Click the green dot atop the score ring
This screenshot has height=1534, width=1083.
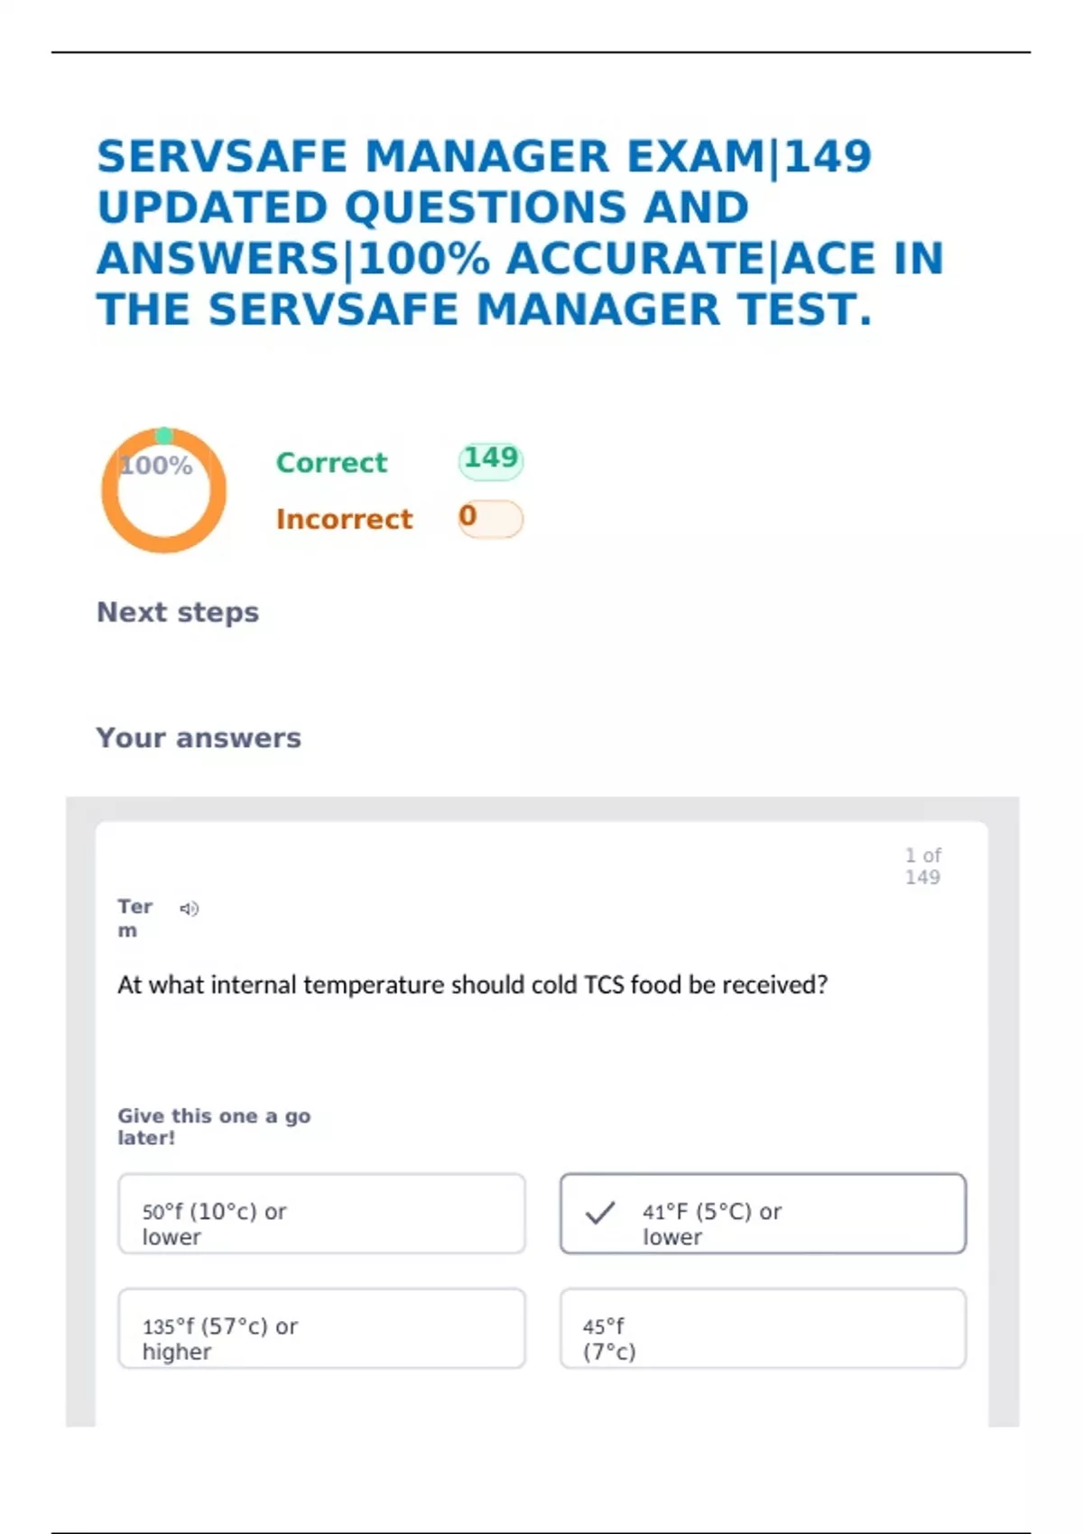pyautogui.click(x=163, y=436)
